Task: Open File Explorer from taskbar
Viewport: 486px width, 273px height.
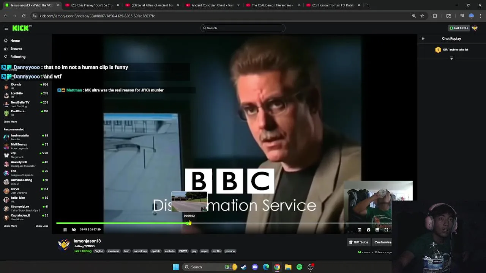Action: click(288, 267)
